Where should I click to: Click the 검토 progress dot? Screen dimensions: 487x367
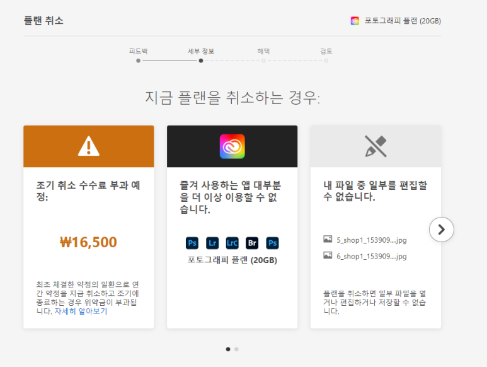[x=326, y=61]
